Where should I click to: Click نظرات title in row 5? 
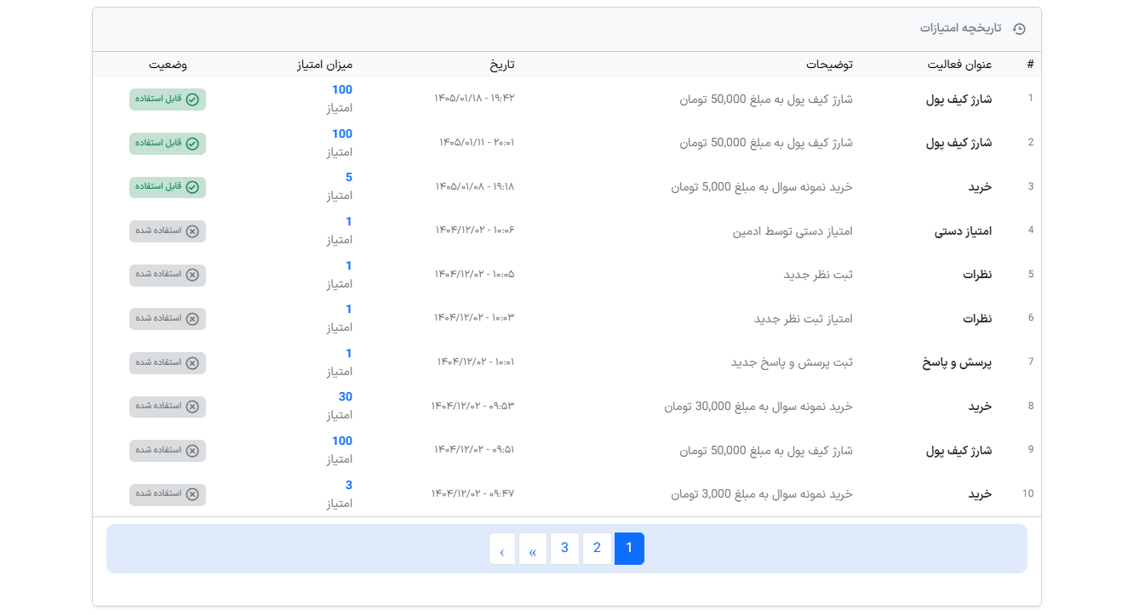(977, 275)
